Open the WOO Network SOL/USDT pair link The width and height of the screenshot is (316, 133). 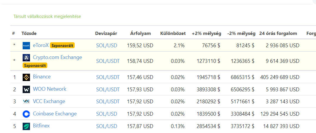108,89
